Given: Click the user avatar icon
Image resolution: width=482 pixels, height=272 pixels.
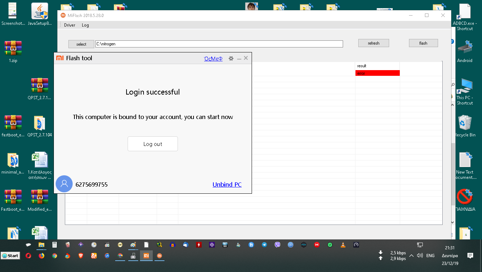Looking at the screenshot, I should tap(64, 184).
